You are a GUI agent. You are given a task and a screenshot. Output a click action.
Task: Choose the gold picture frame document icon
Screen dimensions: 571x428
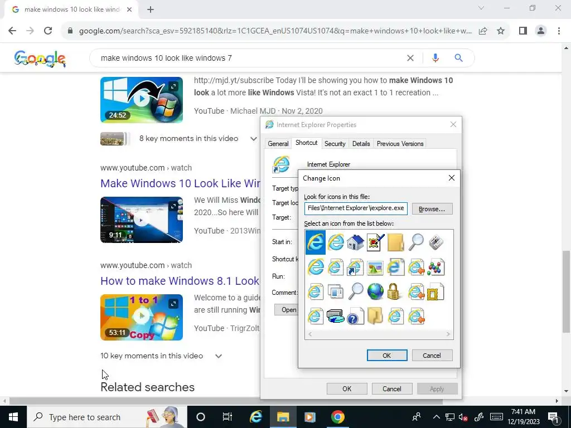[x=435, y=291]
